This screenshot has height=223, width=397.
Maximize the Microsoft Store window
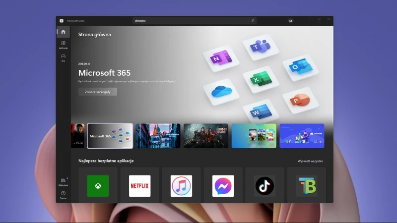pyautogui.click(x=319, y=19)
